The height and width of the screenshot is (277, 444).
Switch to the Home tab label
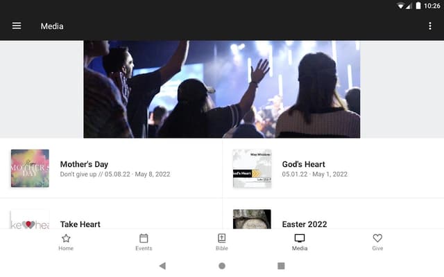coord(66,248)
